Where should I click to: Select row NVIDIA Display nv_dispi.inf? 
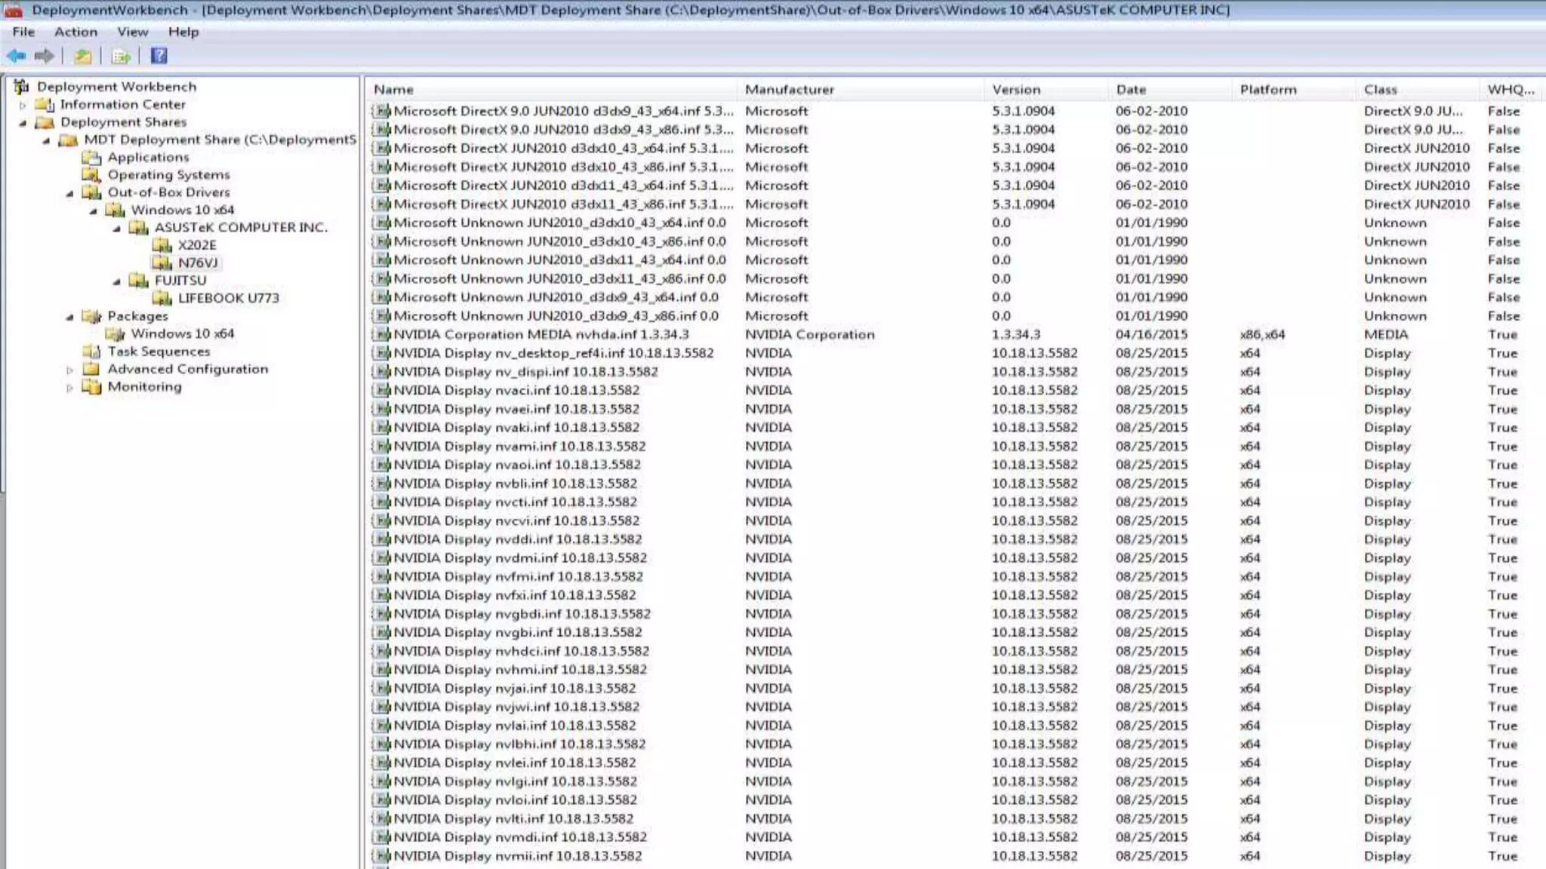[956, 372]
